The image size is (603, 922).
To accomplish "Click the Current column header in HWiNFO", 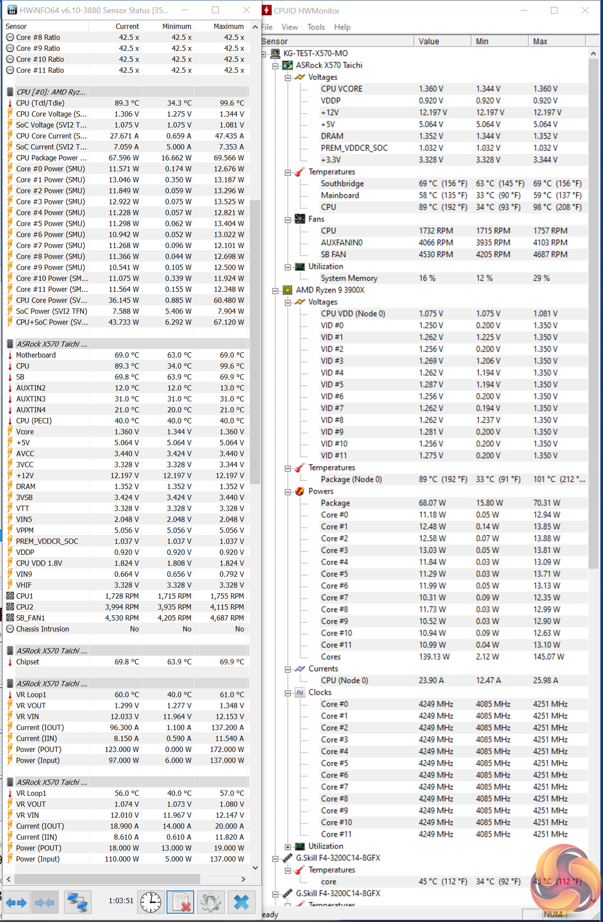I will coord(115,26).
